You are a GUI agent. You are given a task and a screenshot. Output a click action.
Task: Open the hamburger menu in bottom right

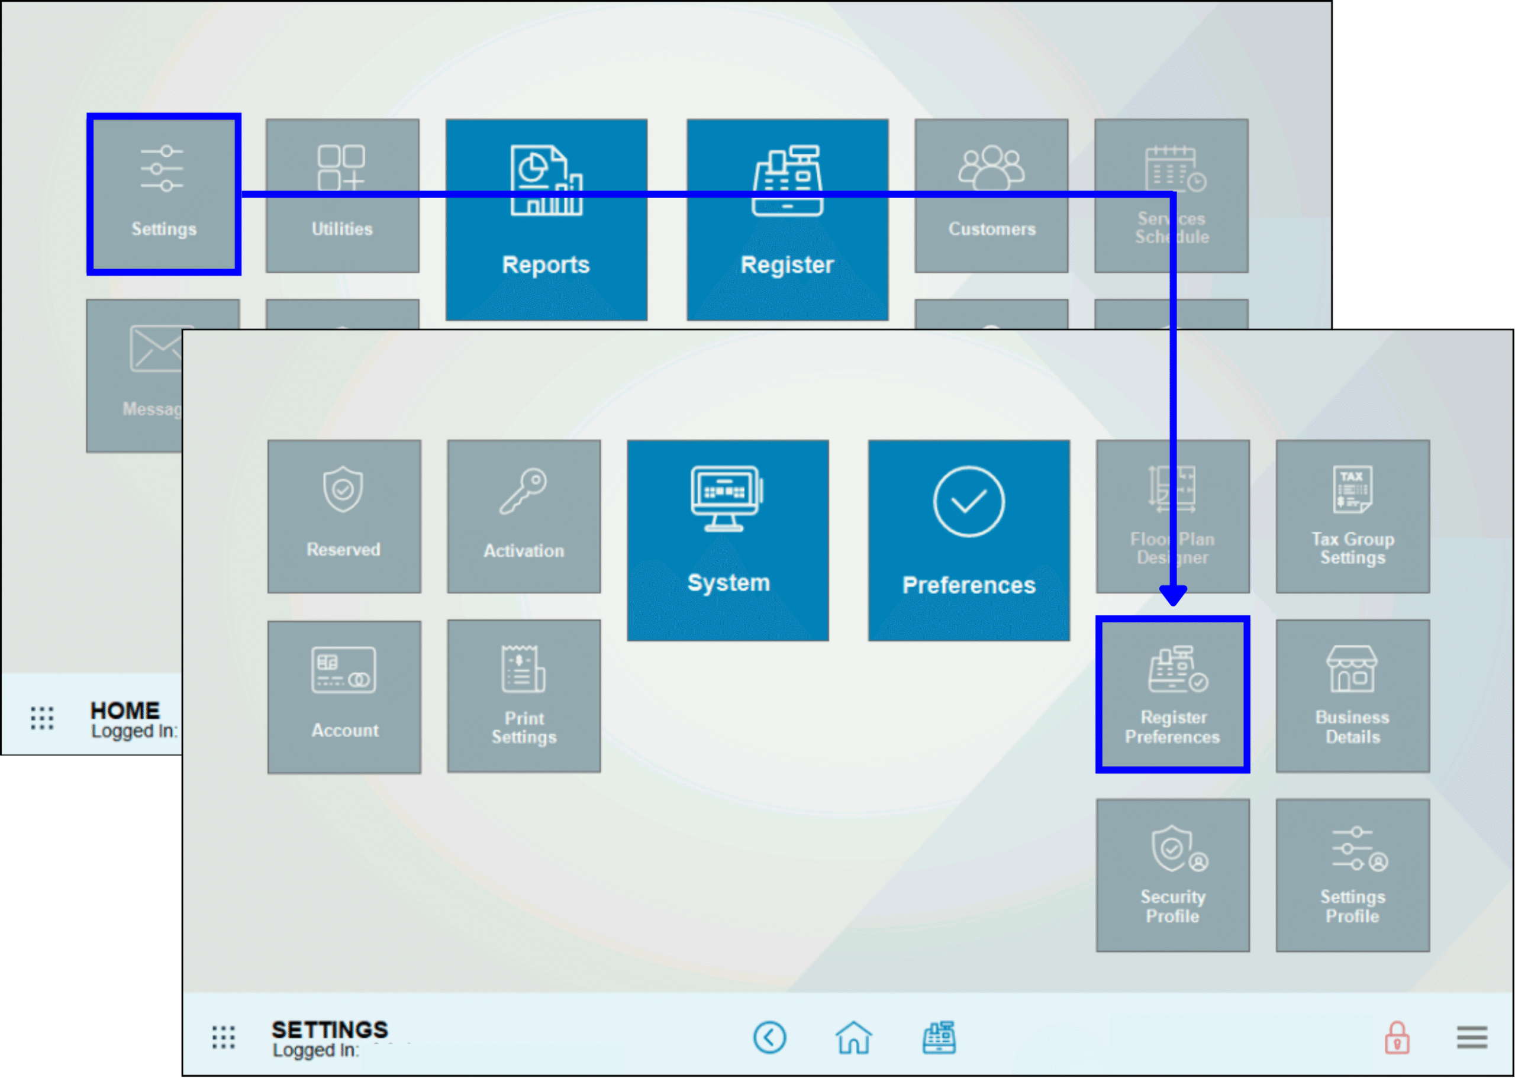1472,1035
